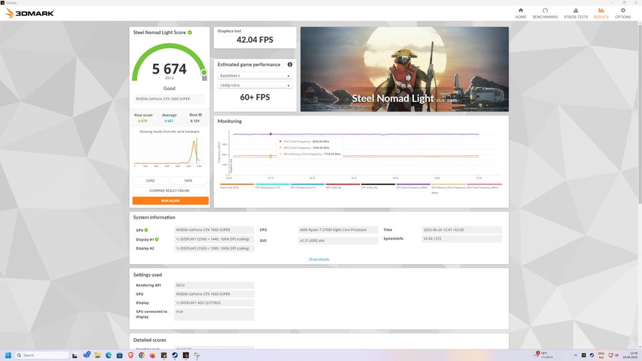Open the Home section icon
This screenshot has width=642, height=361.
pos(520,11)
